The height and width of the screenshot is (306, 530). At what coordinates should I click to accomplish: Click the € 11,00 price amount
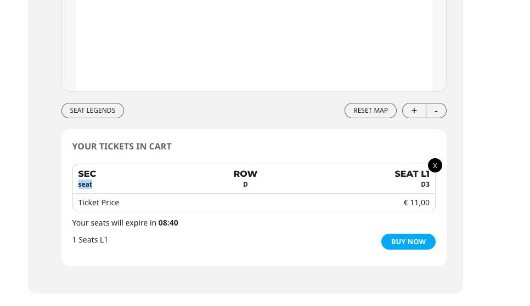point(416,203)
